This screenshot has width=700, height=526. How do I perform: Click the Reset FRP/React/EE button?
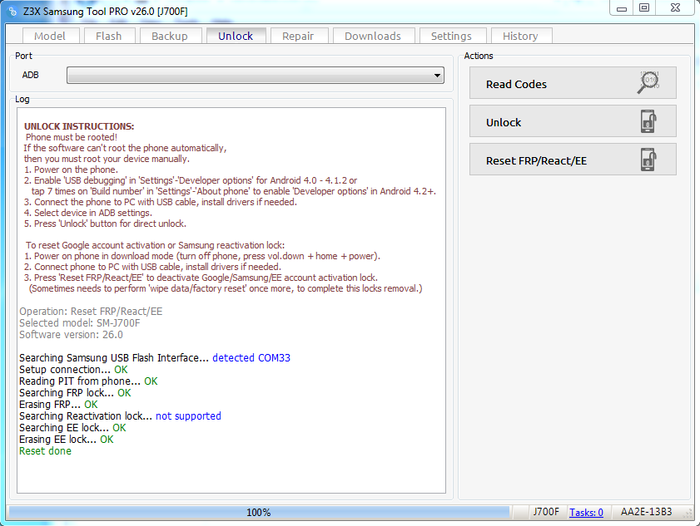tap(573, 160)
